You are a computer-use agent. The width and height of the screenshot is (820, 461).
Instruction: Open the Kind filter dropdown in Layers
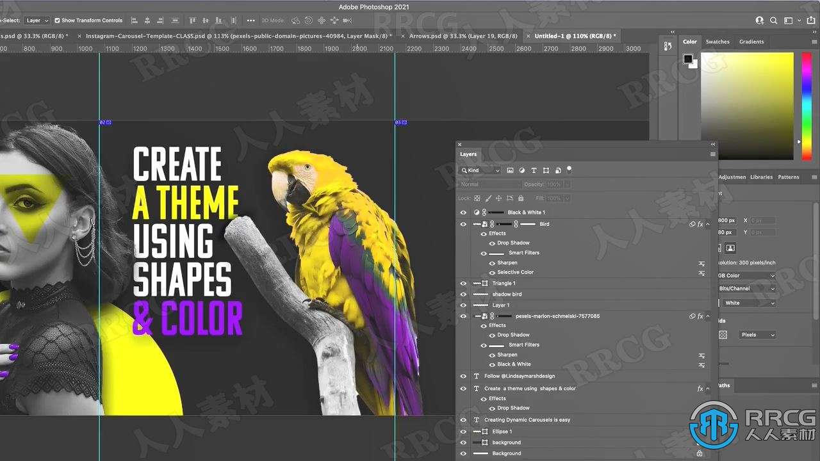click(480, 170)
